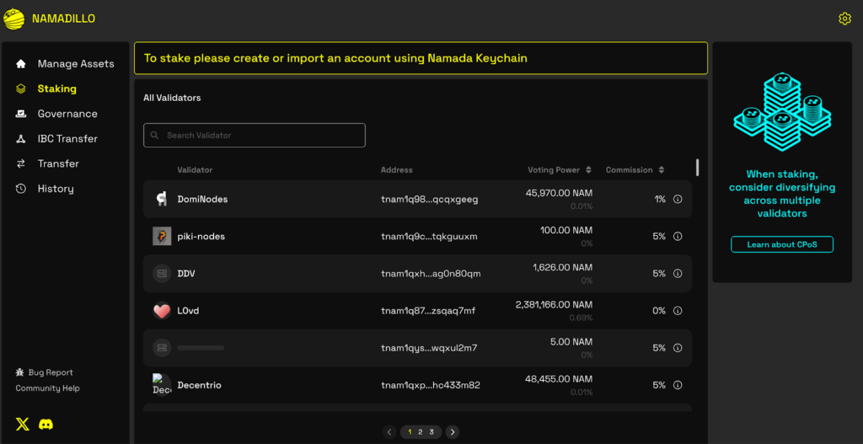Select page 2 of validators
The height and width of the screenshot is (444, 863).
[421, 432]
